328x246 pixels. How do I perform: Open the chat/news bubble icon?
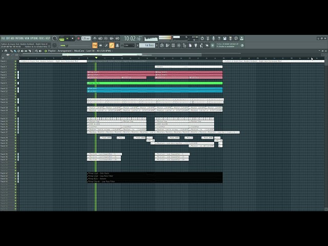pos(236,38)
